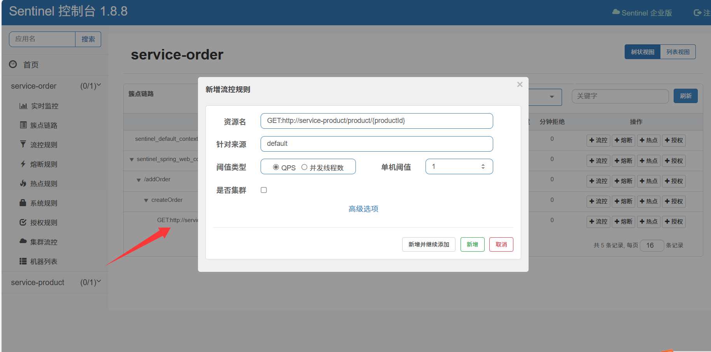Open the 高级选项 link
The height and width of the screenshot is (352, 711).
pyautogui.click(x=363, y=209)
